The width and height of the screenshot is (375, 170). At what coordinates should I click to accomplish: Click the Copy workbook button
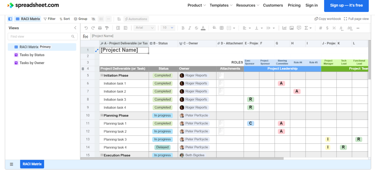pyautogui.click(x=328, y=19)
